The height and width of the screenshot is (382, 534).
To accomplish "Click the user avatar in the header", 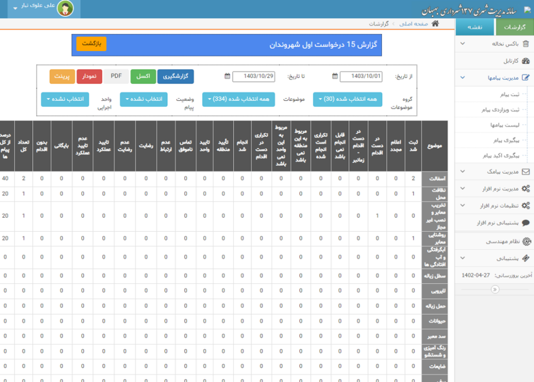I will (x=65, y=8).
